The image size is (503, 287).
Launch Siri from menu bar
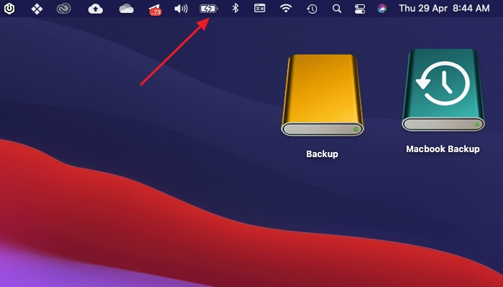pyautogui.click(x=382, y=9)
